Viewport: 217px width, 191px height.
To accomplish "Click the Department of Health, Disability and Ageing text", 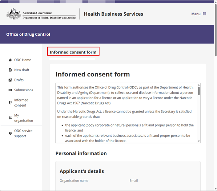I will (x=49, y=18).
